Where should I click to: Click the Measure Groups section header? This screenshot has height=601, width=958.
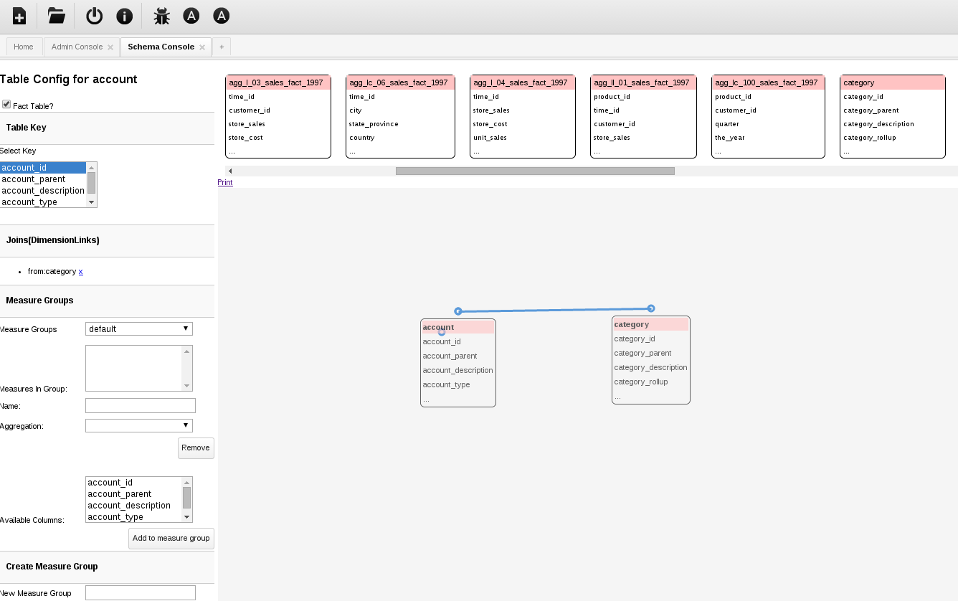(x=108, y=300)
